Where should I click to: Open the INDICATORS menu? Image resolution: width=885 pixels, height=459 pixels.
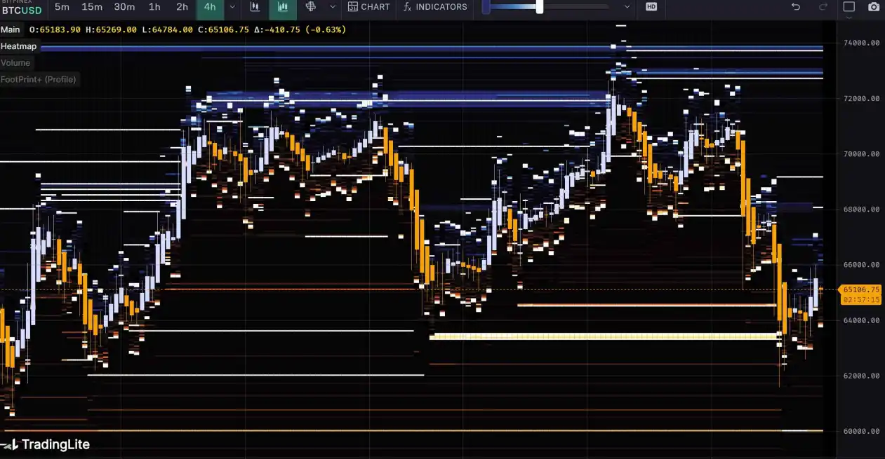coord(435,7)
